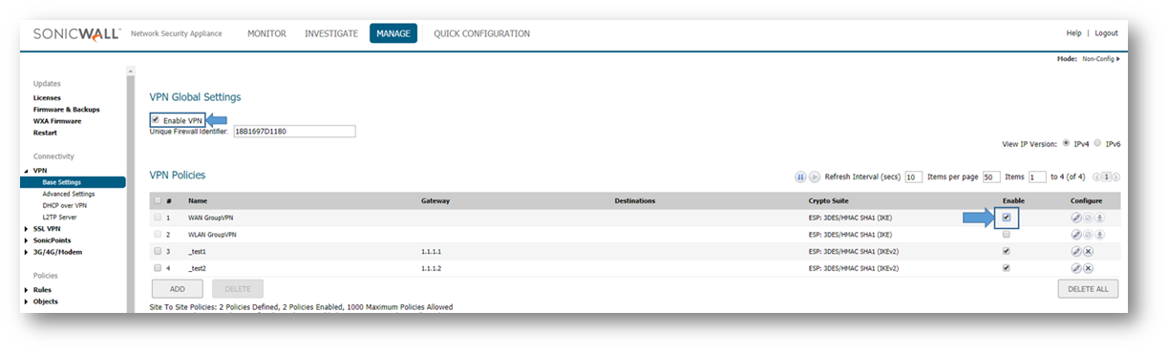Choose IPv6 view radio button

(x=1097, y=143)
